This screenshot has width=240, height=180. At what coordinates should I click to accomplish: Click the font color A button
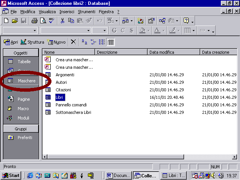(x=157, y=31)
